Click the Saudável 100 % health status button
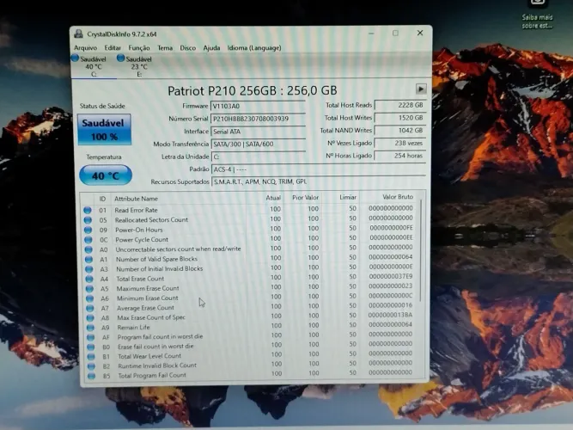The width and height of the screenshot is (573, 430). coord(105,130)
